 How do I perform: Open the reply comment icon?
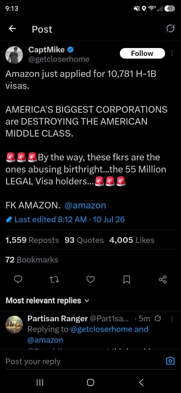(18, 279)
